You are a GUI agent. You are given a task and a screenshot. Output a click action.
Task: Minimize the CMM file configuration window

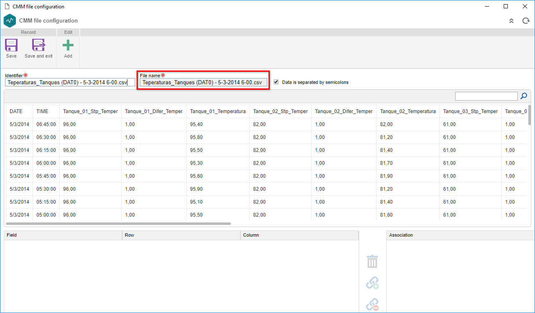point(487,6)
